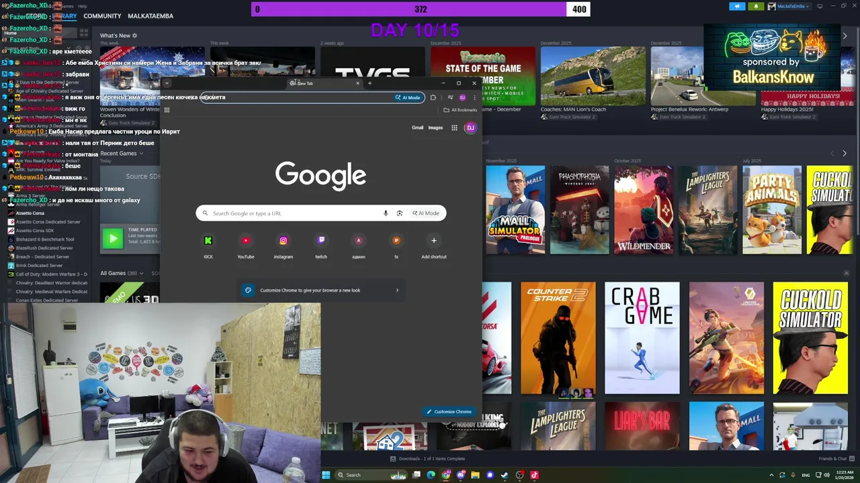Open the twitch shortcut

pyautogui.click(x=321, y=246)
